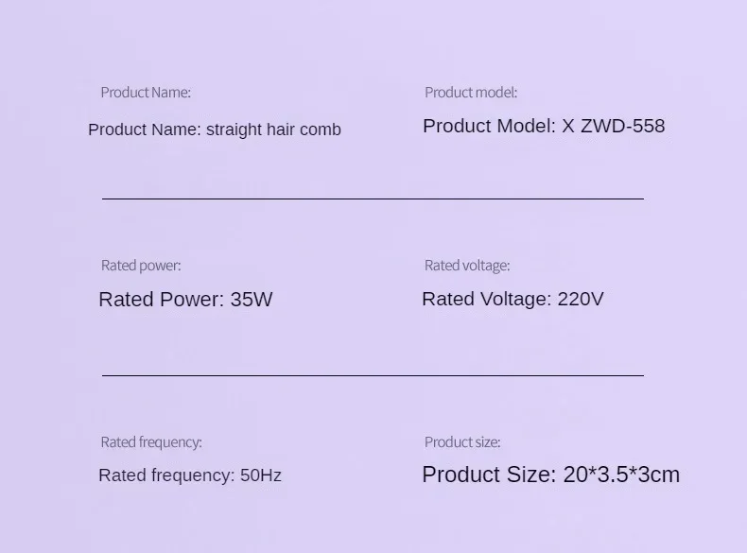Click the '220V' voltage value
This screenshot has width=747, height=553.
[x=581, y=299]
